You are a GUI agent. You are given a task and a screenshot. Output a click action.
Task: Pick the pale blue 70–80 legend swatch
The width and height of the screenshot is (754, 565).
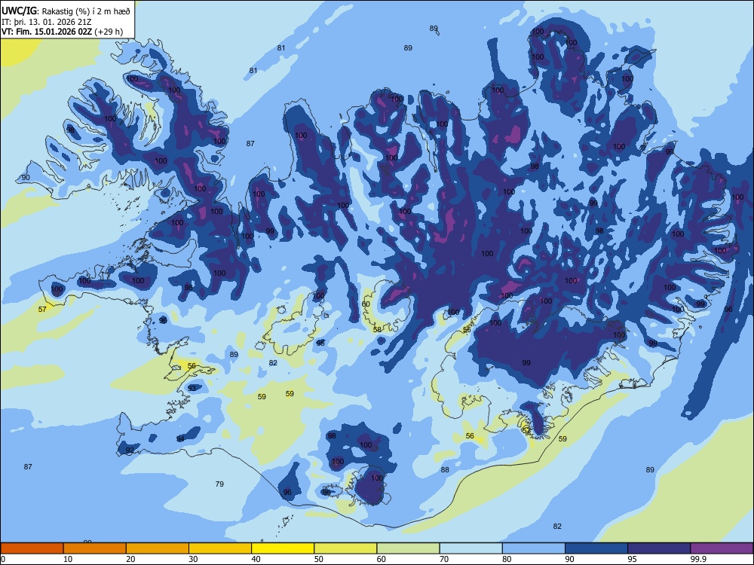(470, 548)
